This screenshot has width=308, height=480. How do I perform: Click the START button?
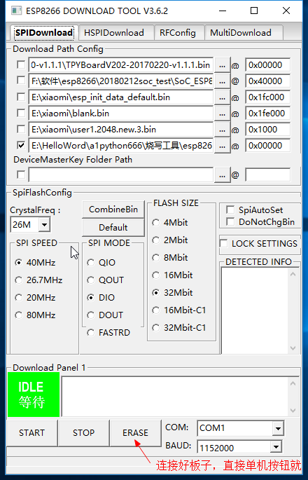click(31, 433)
